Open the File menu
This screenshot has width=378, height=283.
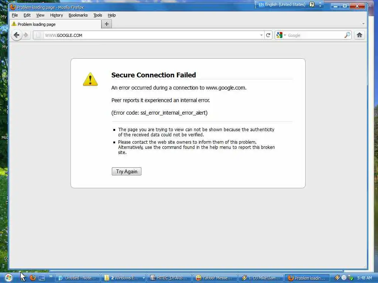pos(15,15)
